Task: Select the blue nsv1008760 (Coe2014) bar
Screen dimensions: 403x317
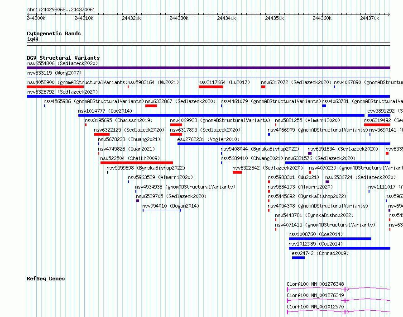Action: pos(330,239)
